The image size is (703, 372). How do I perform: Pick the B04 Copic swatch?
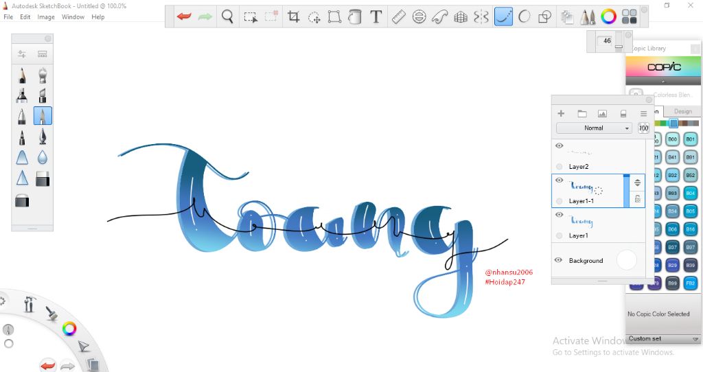(x=690, y=193)
